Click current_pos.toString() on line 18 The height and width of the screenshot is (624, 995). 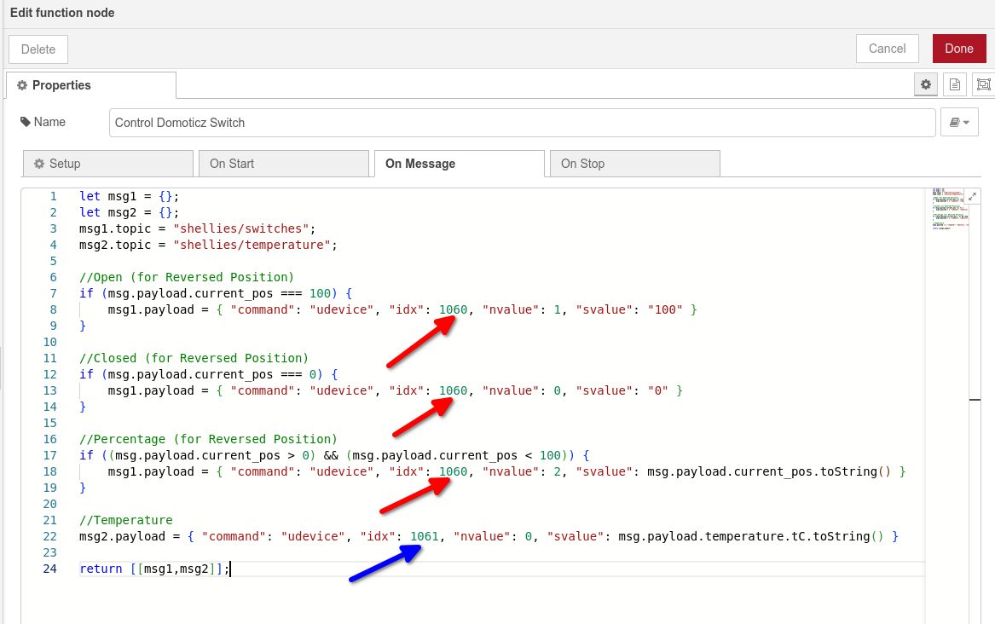tap(813, 471)
